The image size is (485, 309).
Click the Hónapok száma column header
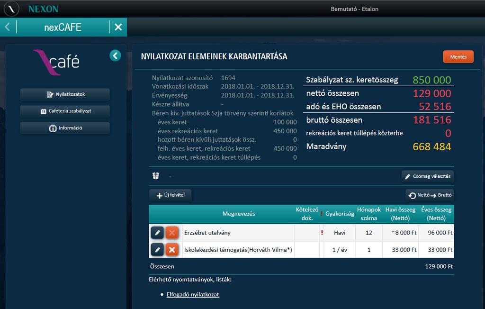368,214
